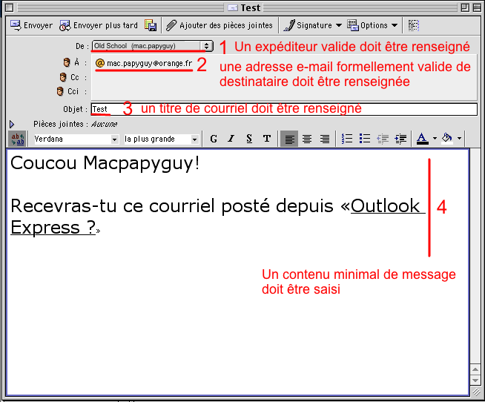This screenshot has width=485, height=402.
Task: Align text right
Action: pyautogui.click(x=325, y=139)
